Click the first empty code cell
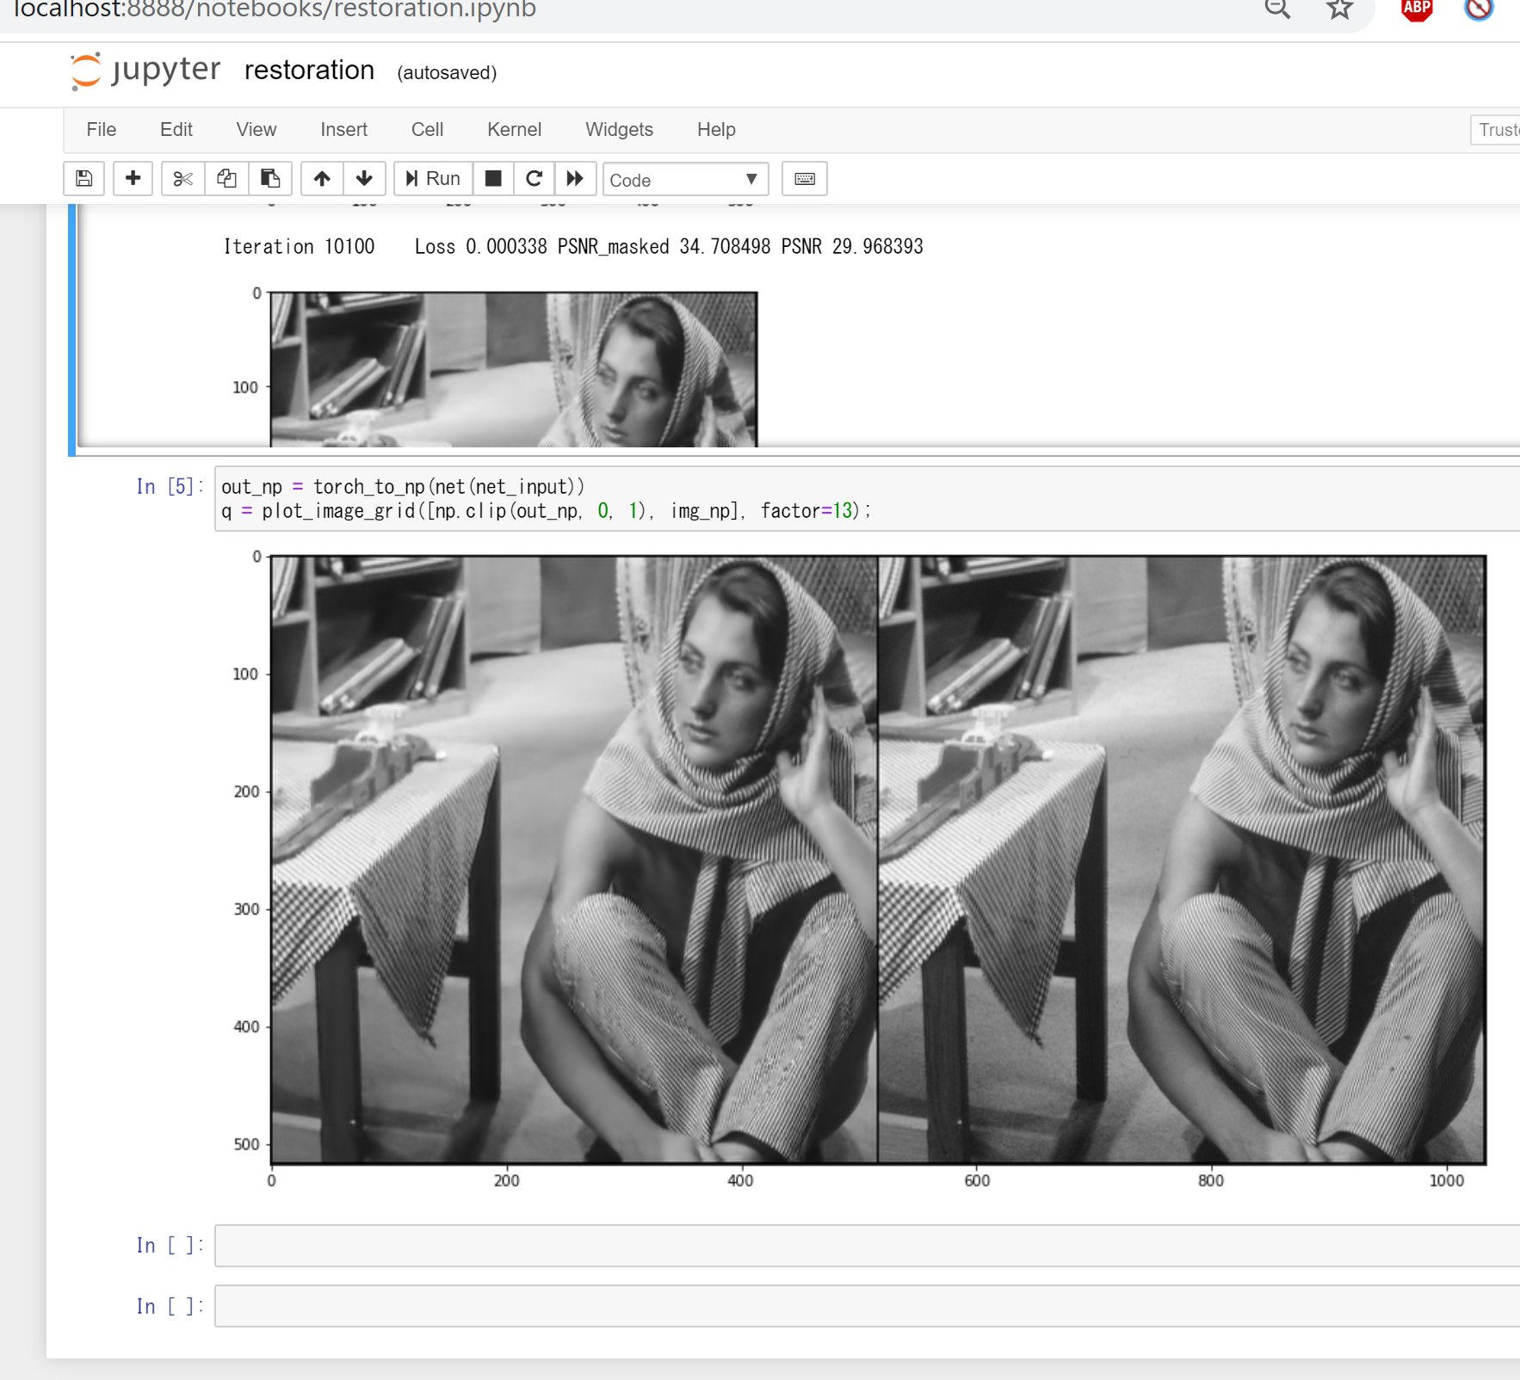 coord(867,1246)
